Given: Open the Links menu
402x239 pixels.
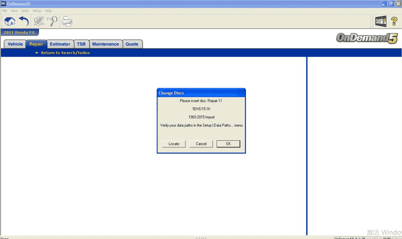Looking at the screenshot, I should [25, 11].
